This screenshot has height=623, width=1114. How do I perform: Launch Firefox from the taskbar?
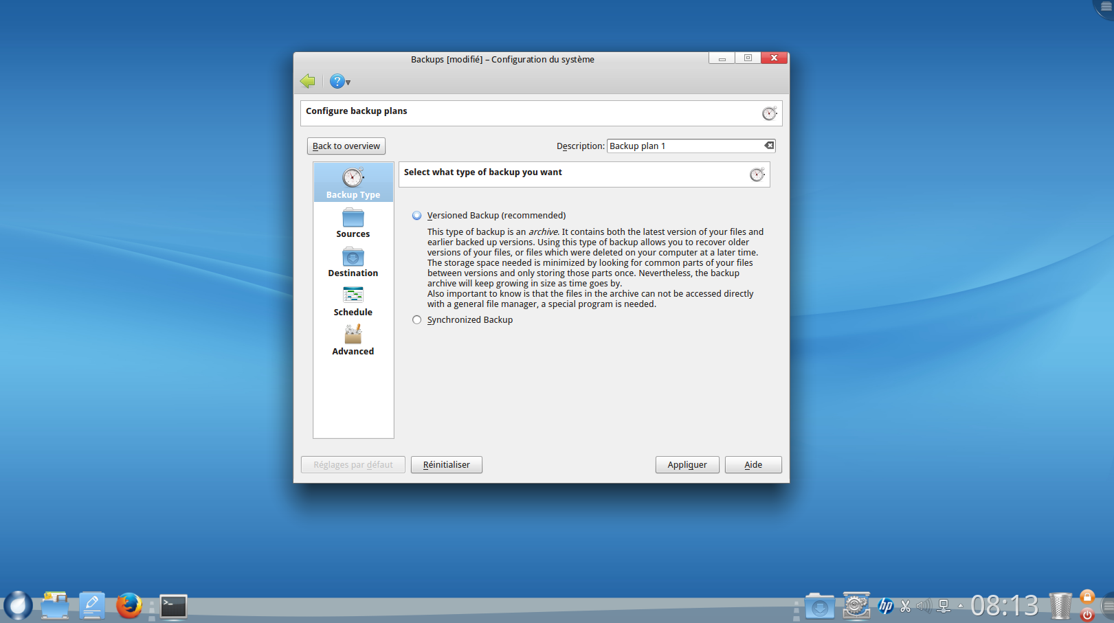pos(129,606)
